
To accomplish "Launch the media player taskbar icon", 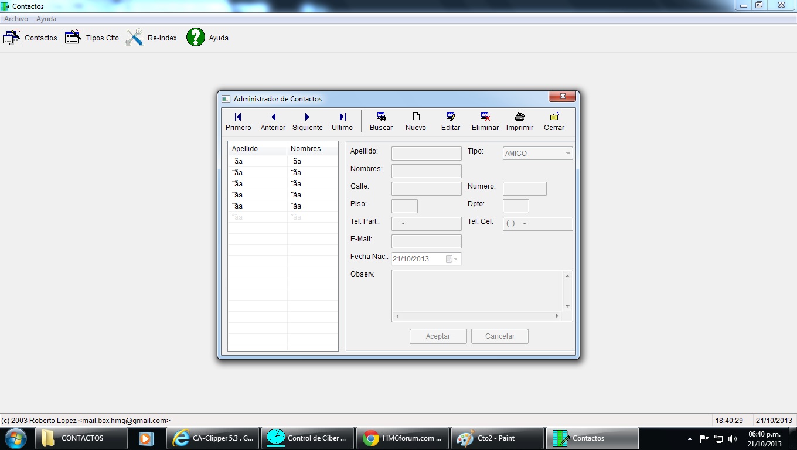I will [x=147, y=438].
